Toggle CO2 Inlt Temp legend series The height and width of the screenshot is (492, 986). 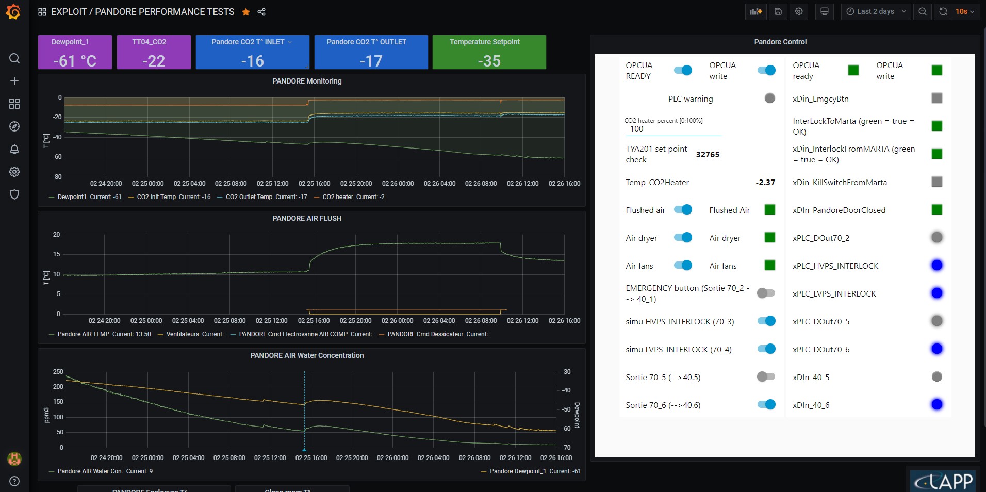click(156, 197)
